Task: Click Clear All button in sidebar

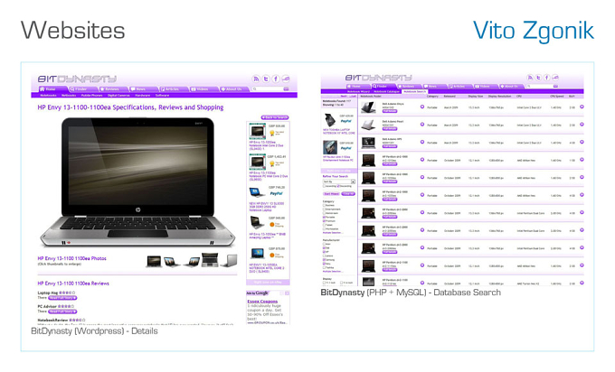Action: click(348, 194)
